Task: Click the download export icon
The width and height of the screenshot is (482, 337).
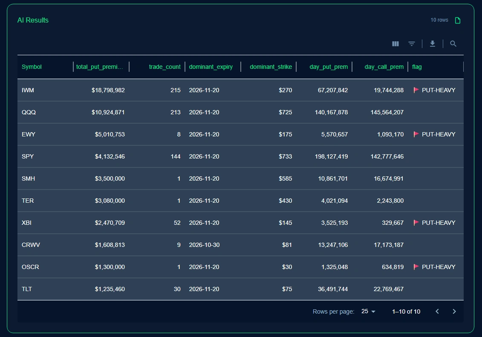Action: tap(433, 44)
